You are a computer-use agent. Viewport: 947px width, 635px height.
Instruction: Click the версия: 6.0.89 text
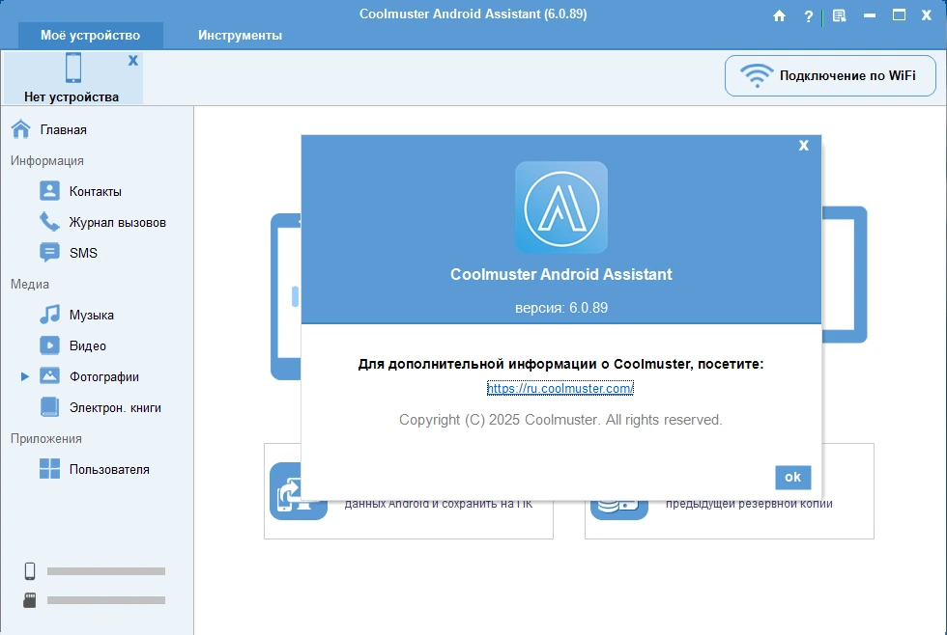click(561, 308)
